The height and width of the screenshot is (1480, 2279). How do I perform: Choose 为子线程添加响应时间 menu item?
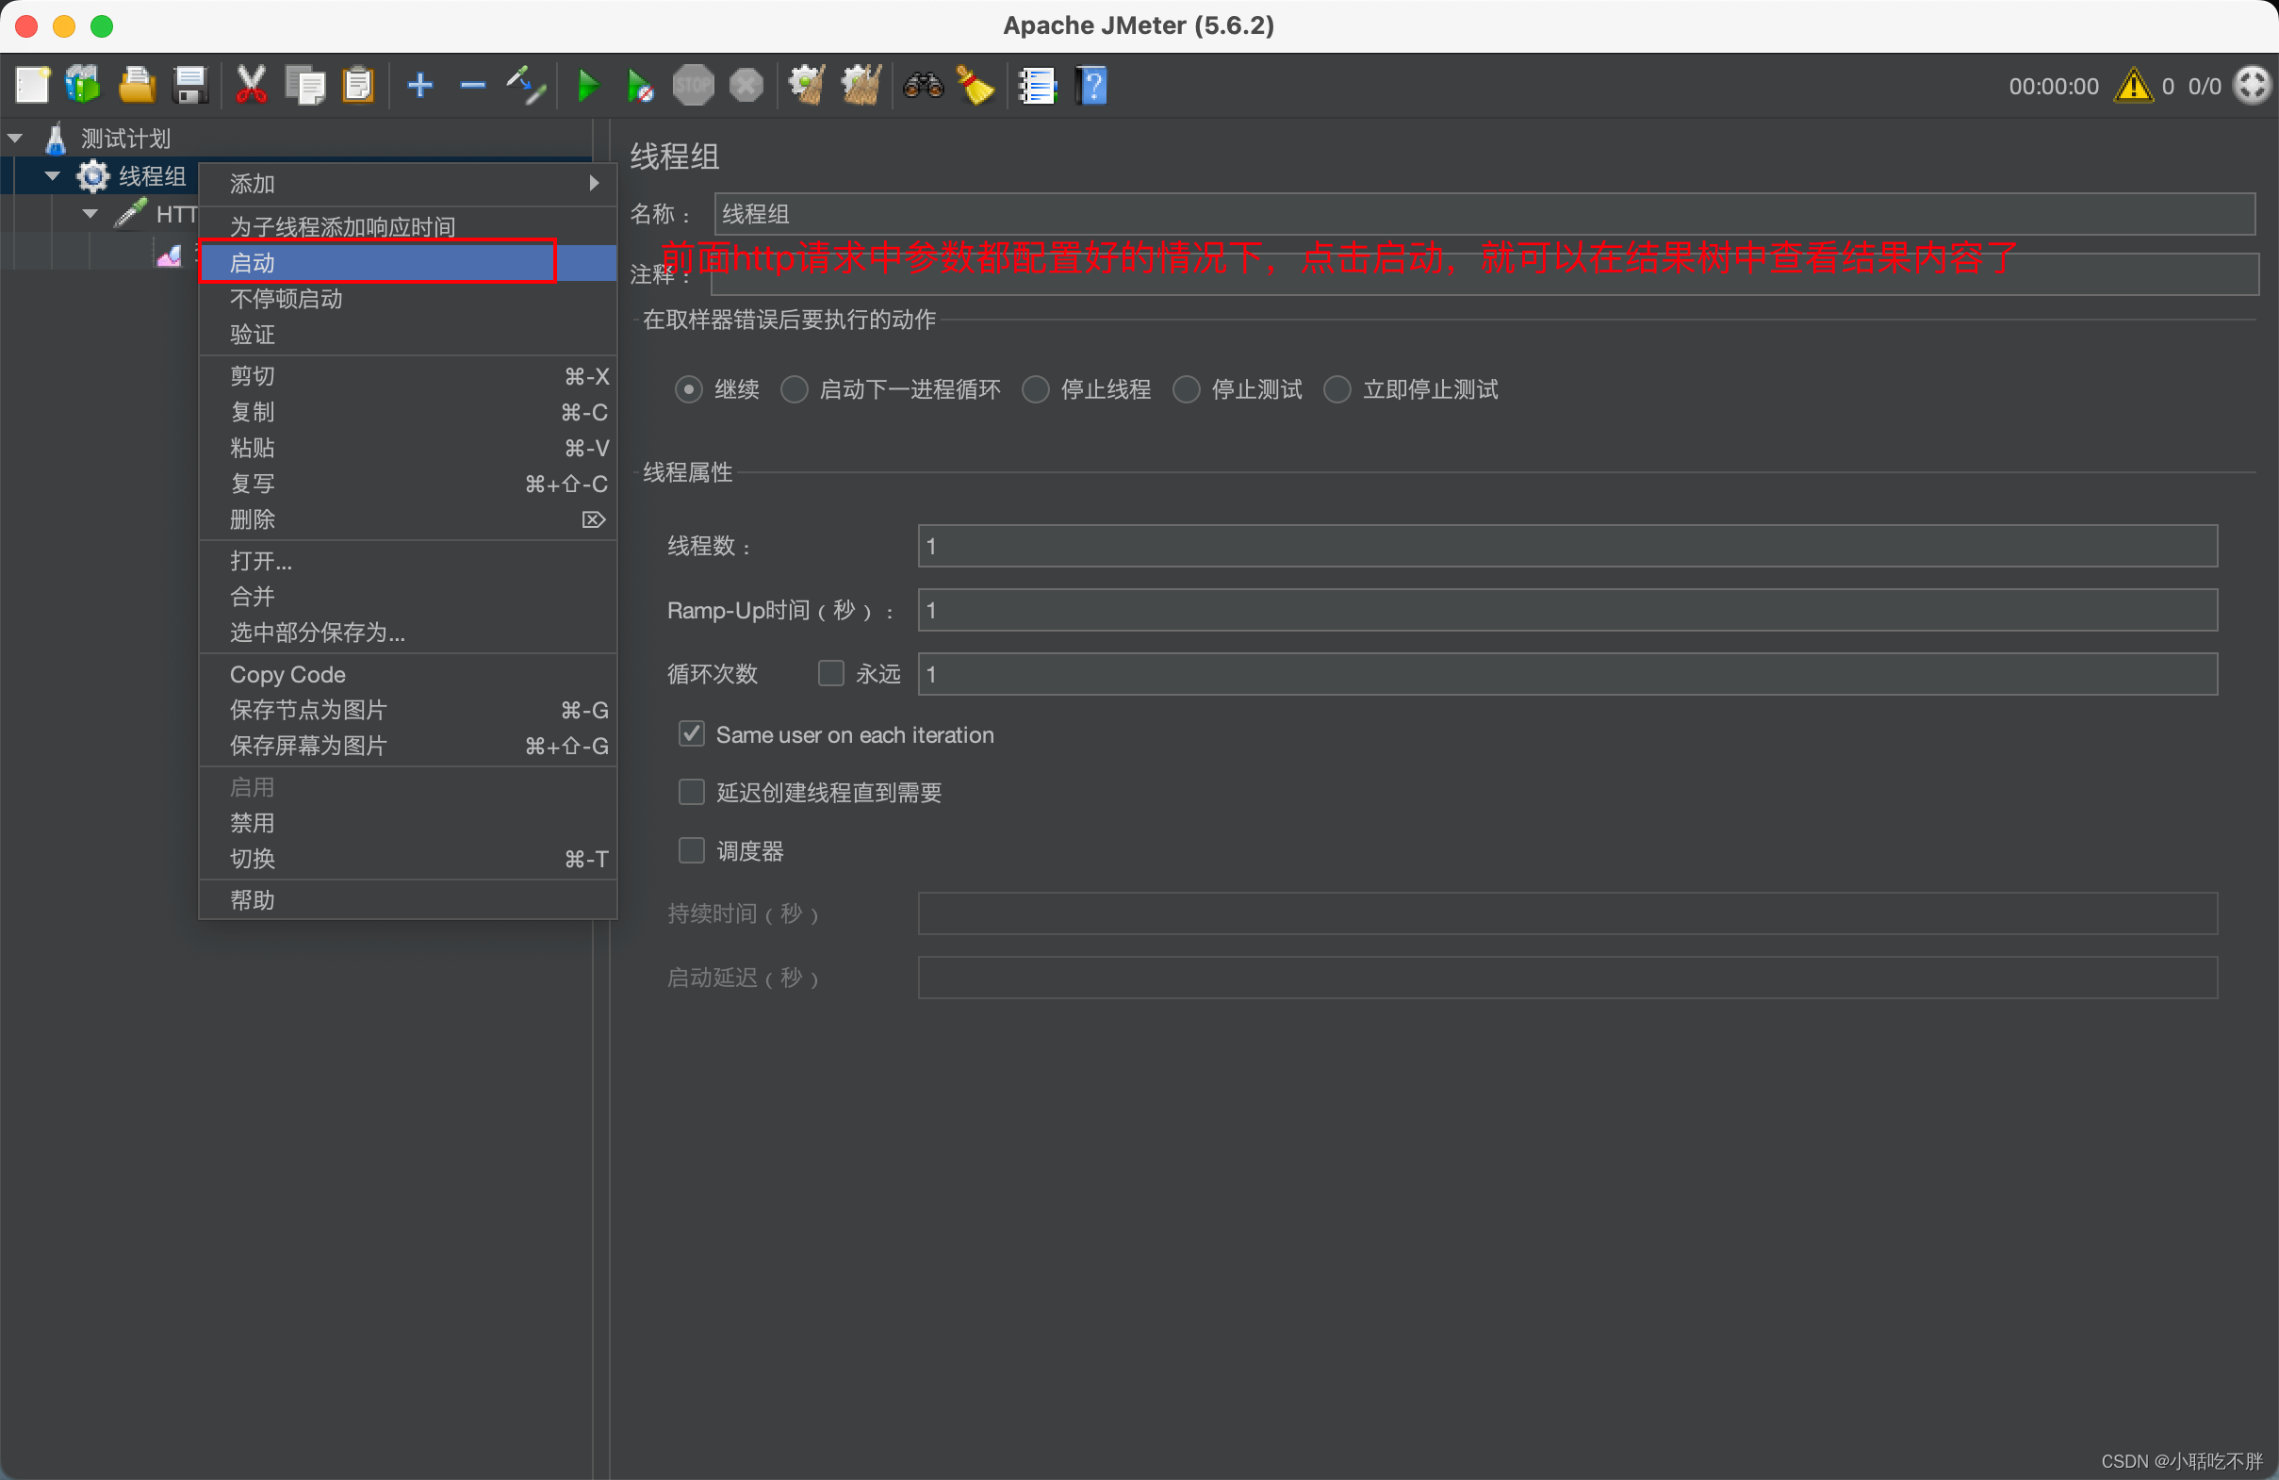click(407, 227)
